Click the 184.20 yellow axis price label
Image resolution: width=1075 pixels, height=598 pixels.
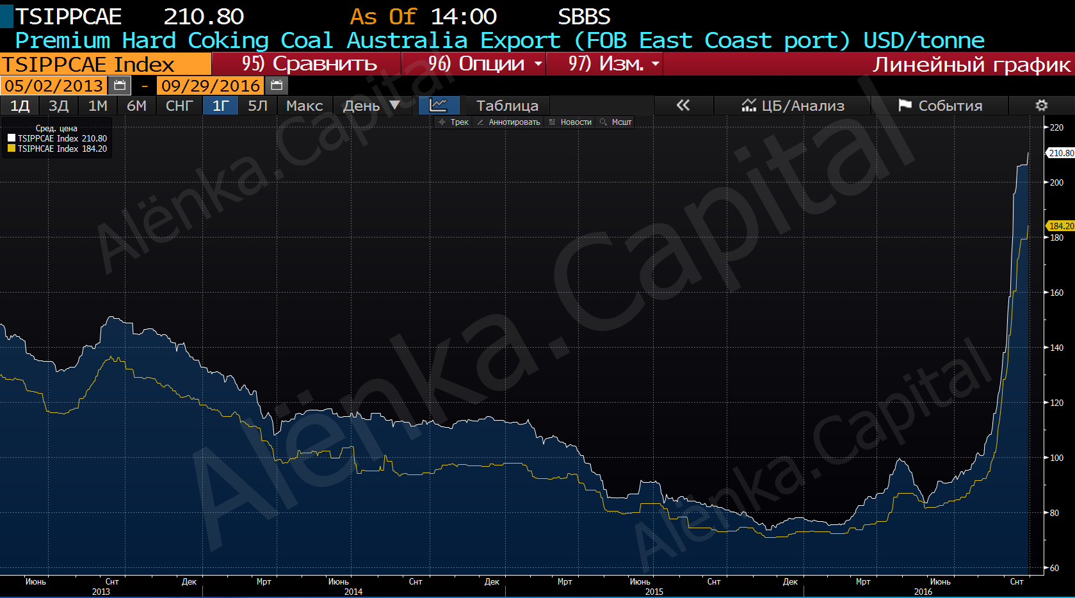click(x=1060, y=226)
